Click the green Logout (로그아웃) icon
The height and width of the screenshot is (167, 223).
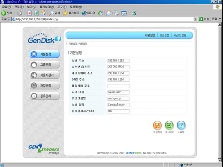(169, 125)
